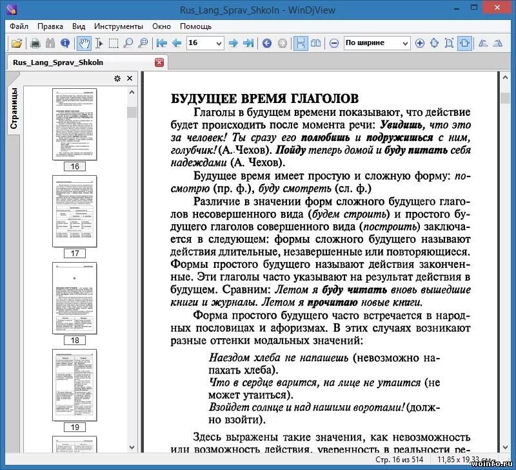Image resolution: width=516 pixels, height=470 pixels.
Task: Click the page label '18' under thumbnail
Action: [x=75, y=340]
